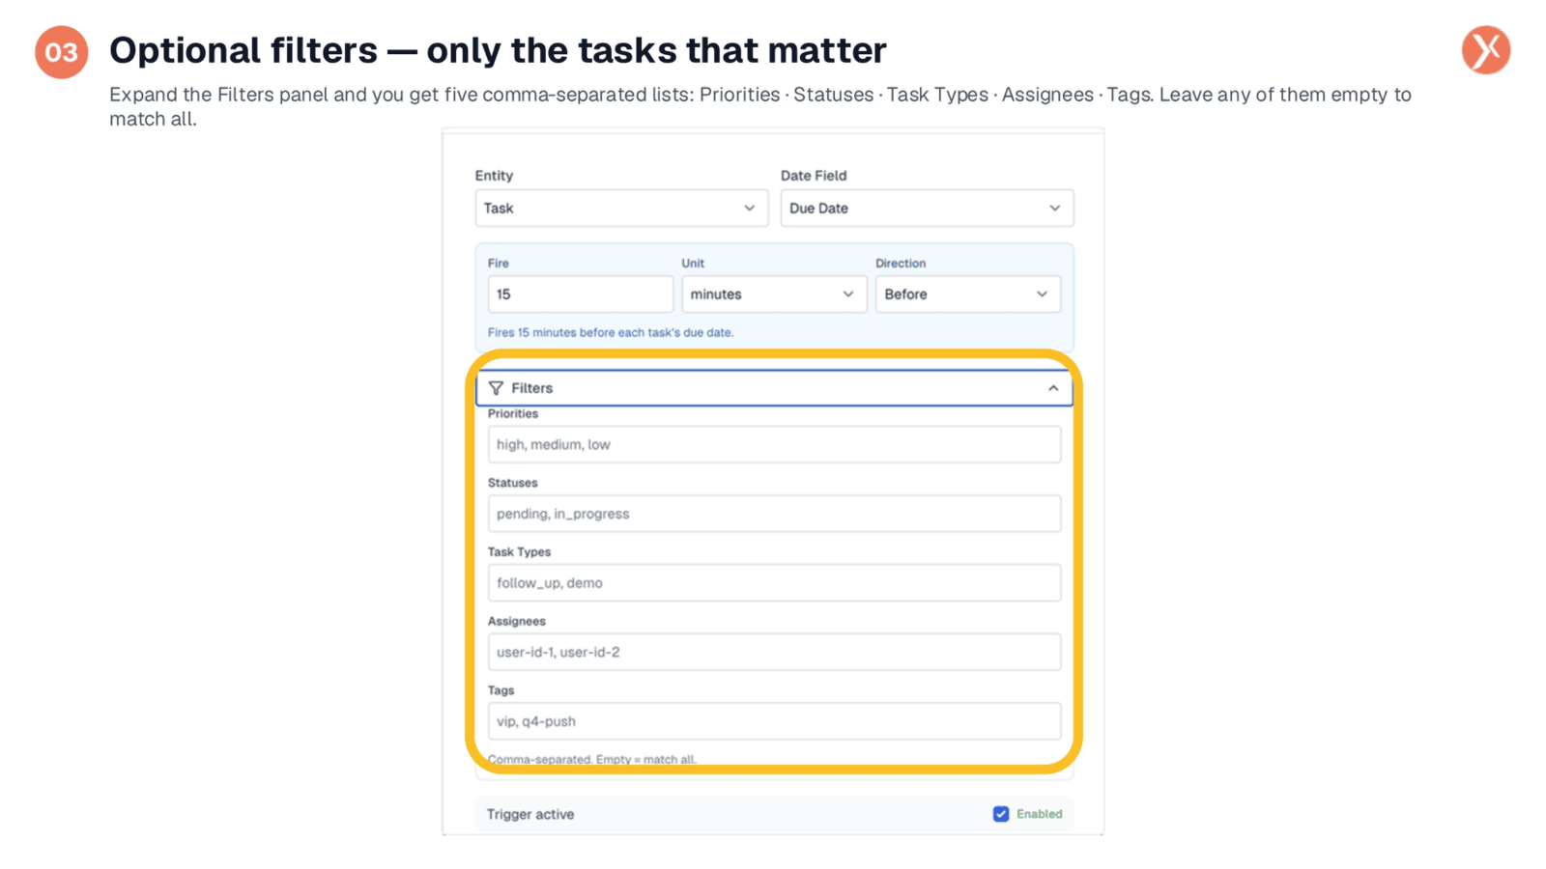The image size is (1546, 869).
Task: Click the Enabled label text
Action: tap(1039, 814)
